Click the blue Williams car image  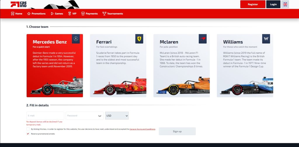pyautogui.click(x=247, y=86)
